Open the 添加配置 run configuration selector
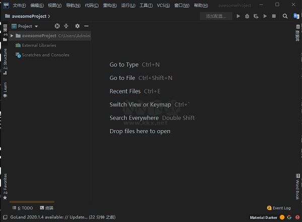 [x=216, y=16]
